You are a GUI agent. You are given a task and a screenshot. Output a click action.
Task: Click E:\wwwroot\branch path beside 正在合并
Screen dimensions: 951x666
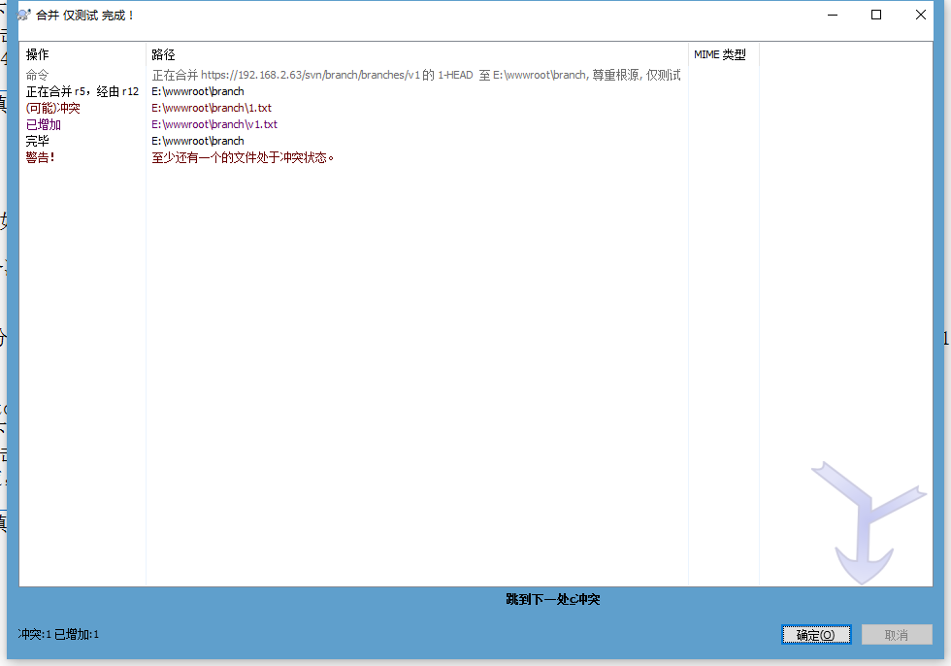pyautogui.click(x=198, y=91)
